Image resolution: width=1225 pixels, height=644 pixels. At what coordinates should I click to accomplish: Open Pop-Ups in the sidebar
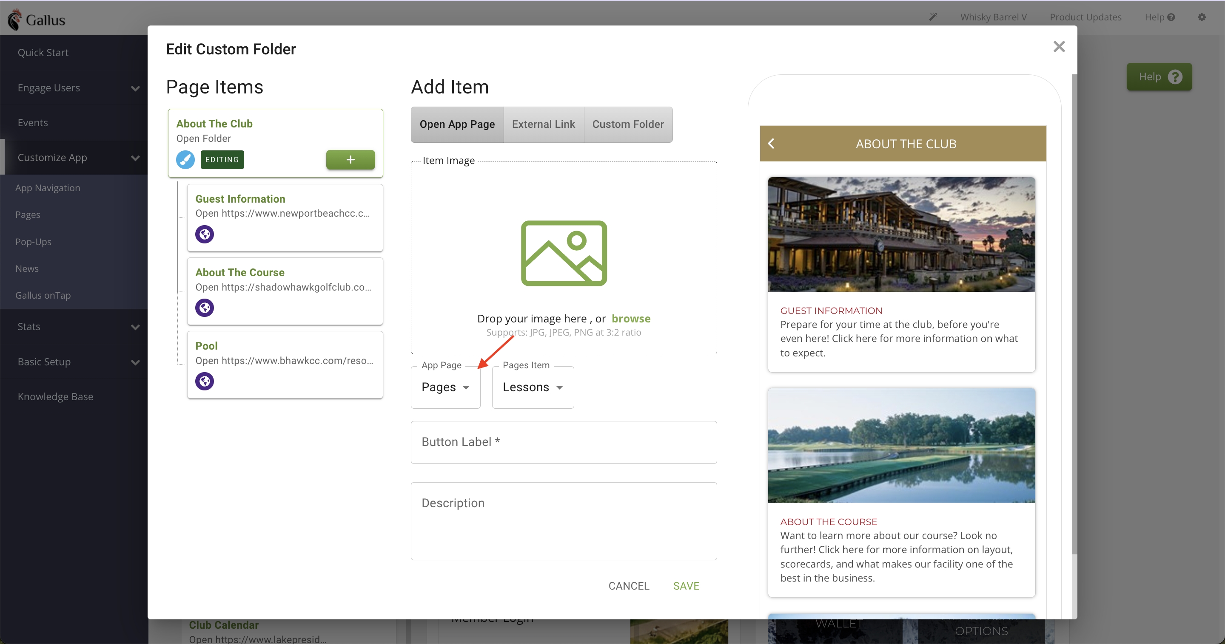point(33,242)
